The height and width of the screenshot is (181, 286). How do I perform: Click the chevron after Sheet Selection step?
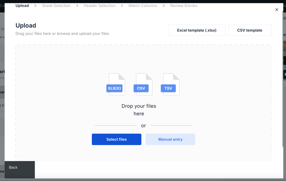(x=77, y=6)
